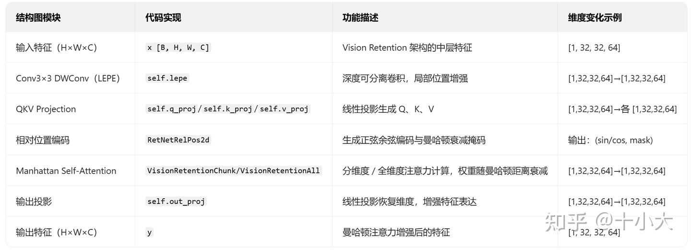Screen dimensions: 691x250
Task: Click the 输出: (sin/cos, mask) cell
Action: (x=610, y=140)
